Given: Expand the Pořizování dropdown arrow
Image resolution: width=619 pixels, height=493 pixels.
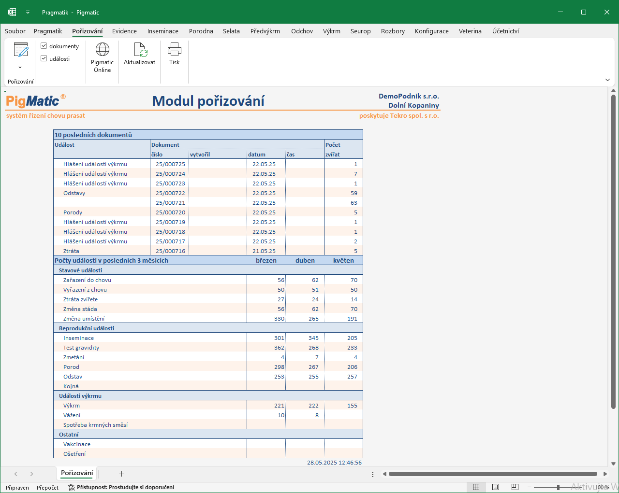Looking at the screenshot, I should click(x=20, y=67).
